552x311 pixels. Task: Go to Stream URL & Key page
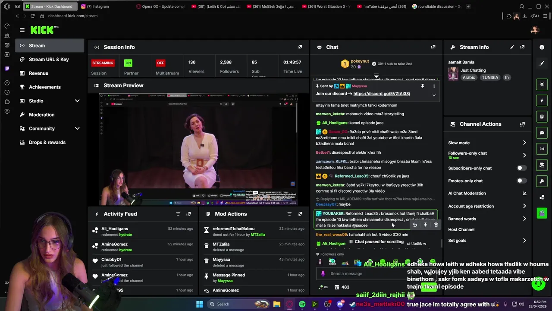(x=50, y=59)
